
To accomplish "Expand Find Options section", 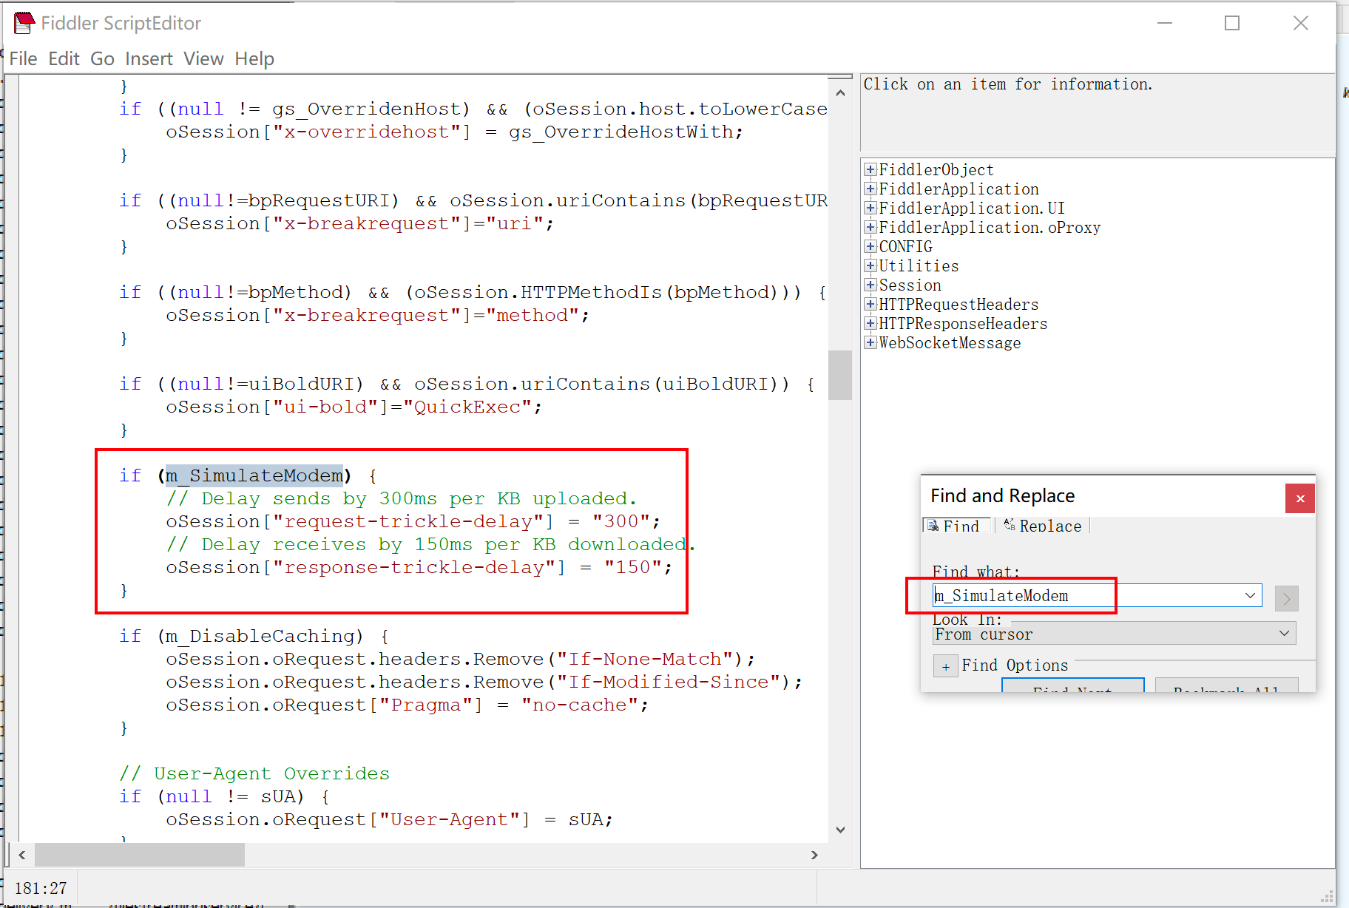I will coord(945,666).
